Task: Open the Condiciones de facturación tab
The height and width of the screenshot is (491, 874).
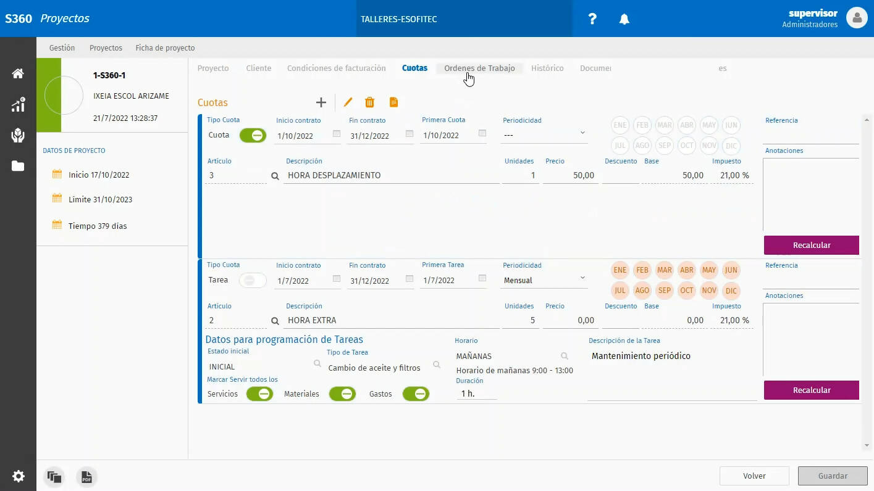Action: (x=336, y=68)
